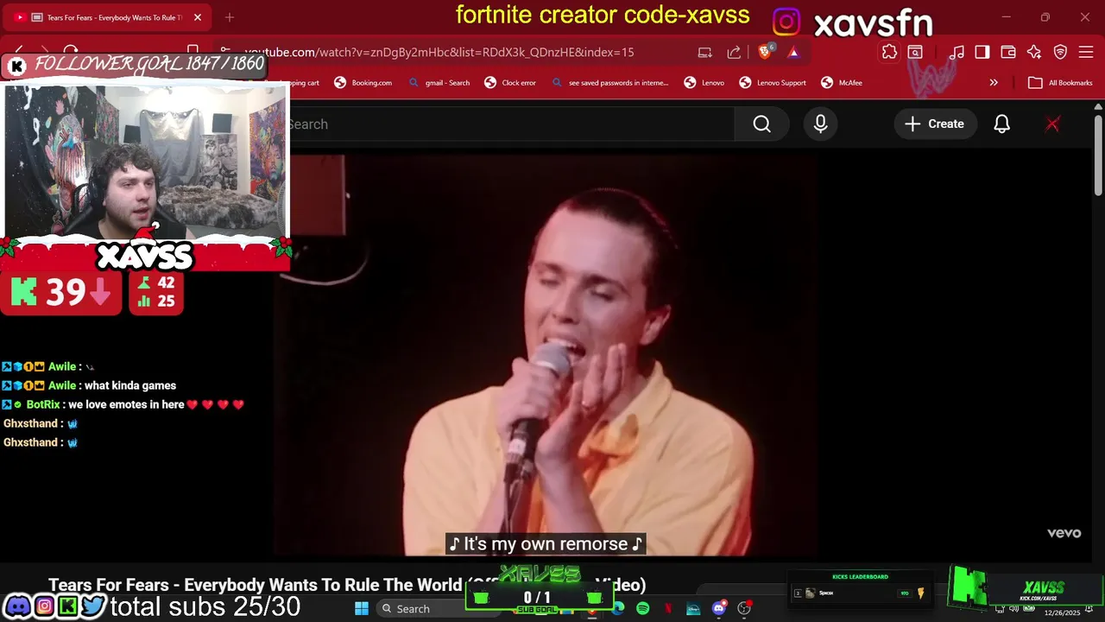This screenshot has width=1105, height=622.
Task: Click the browser address bar URL
Action: coord(439,52)
